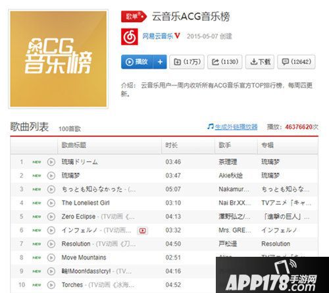Play the whole ACG playlist
Image resolution: width=329 pixels, height=293 pixels.
click(138, 62)
